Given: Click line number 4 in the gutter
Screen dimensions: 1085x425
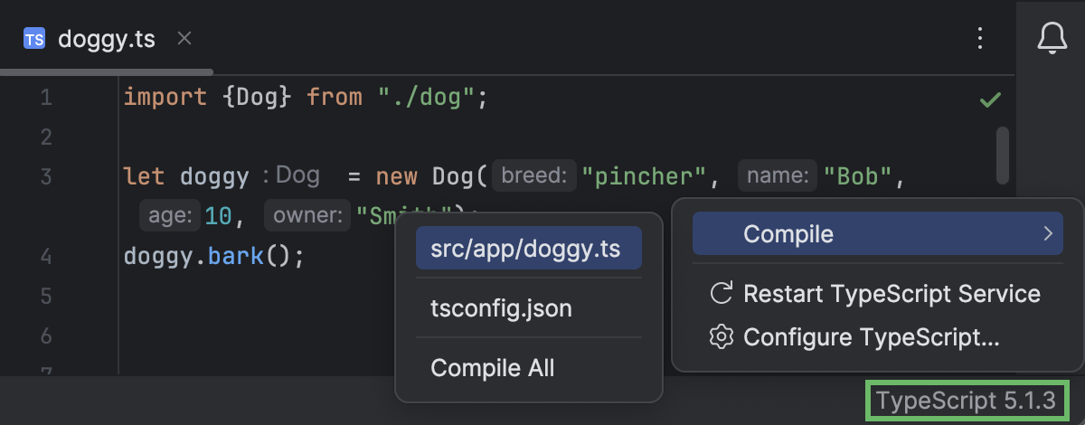Looking at the screenshot, I should (x=46, y=256).
